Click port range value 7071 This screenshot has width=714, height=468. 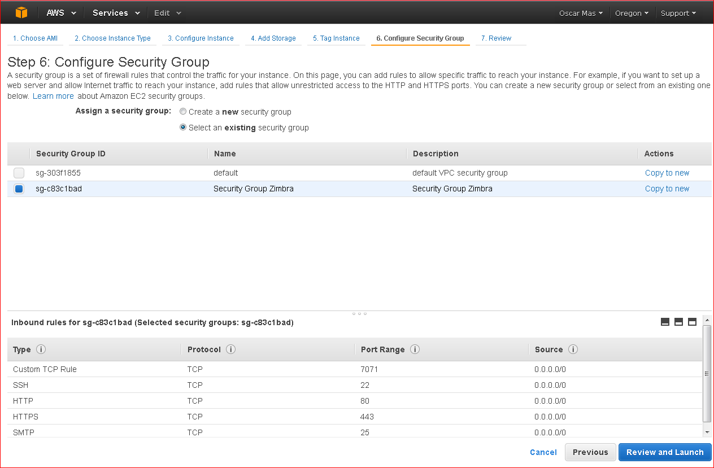pyautogui.click(x=369, y=369)
